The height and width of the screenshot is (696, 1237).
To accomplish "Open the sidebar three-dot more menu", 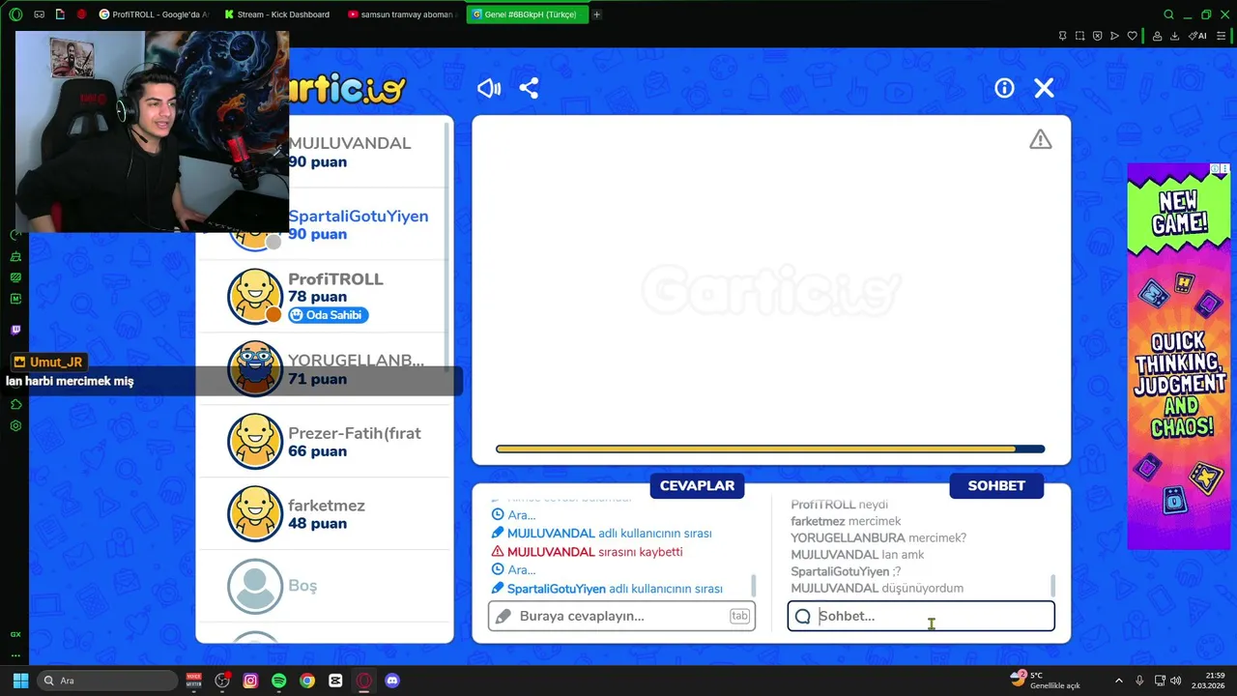I will pos(15,655).
